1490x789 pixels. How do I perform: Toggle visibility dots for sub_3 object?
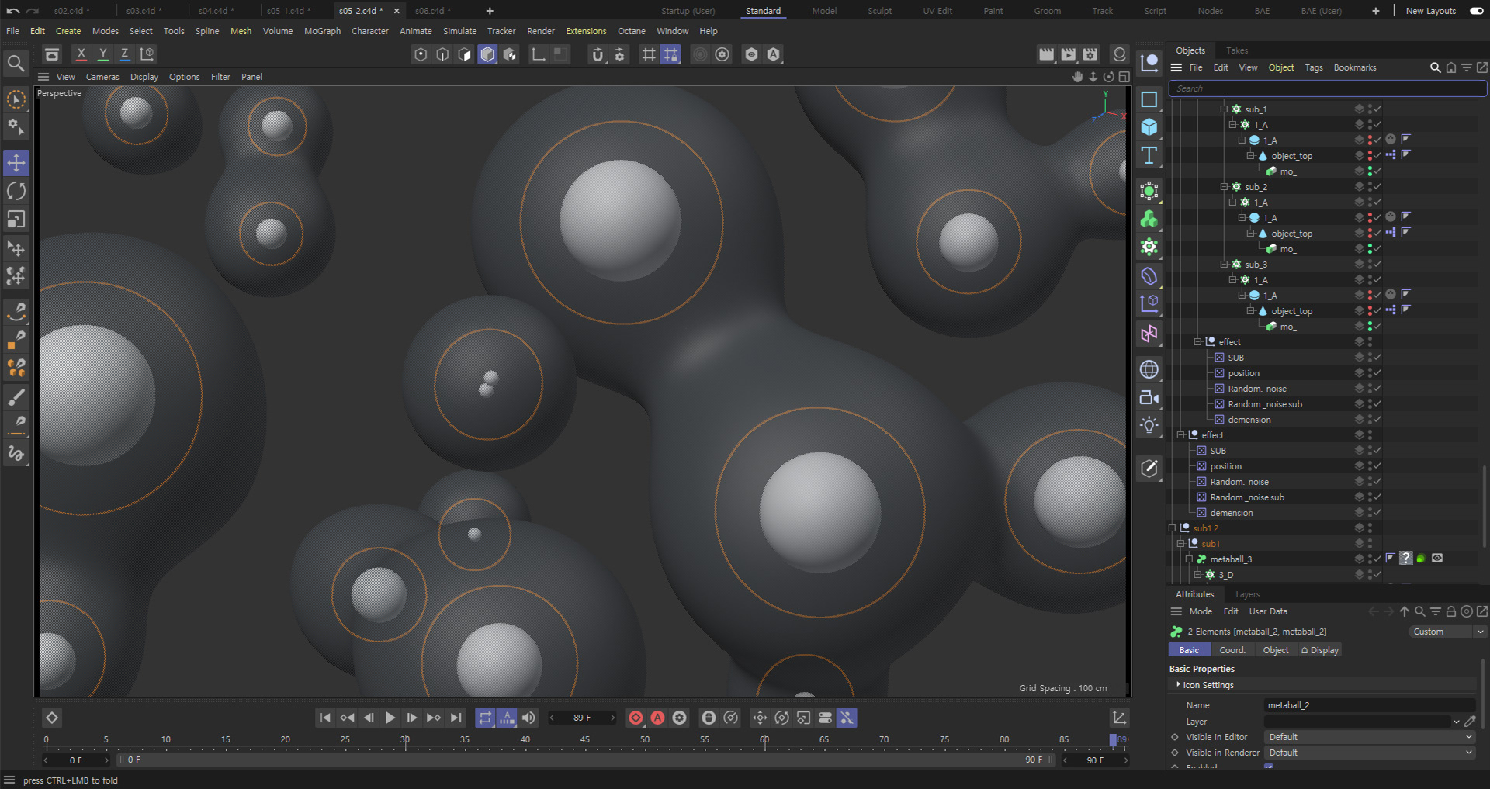(1370, 265)
